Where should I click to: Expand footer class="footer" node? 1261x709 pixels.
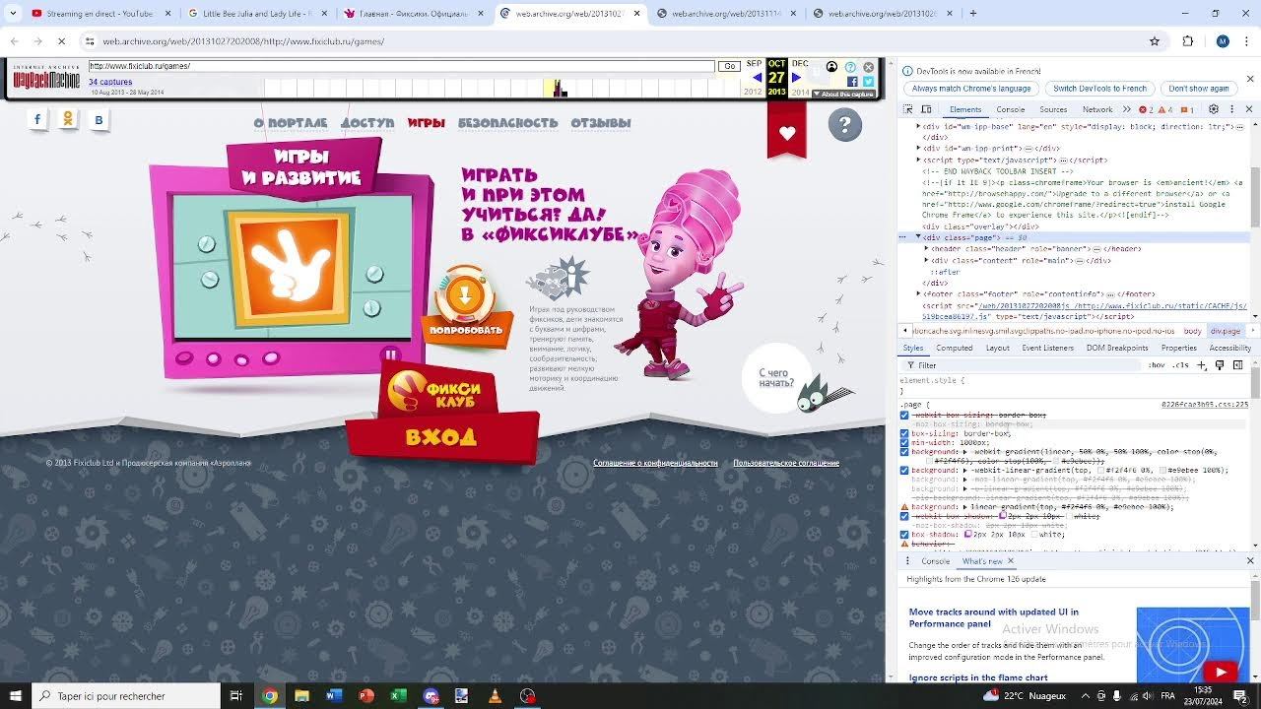tap(919, 294)
